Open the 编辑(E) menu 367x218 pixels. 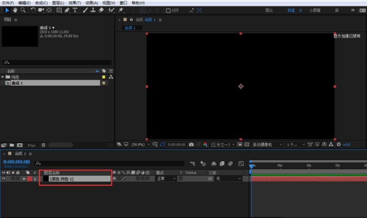click(x=24, y=3)
